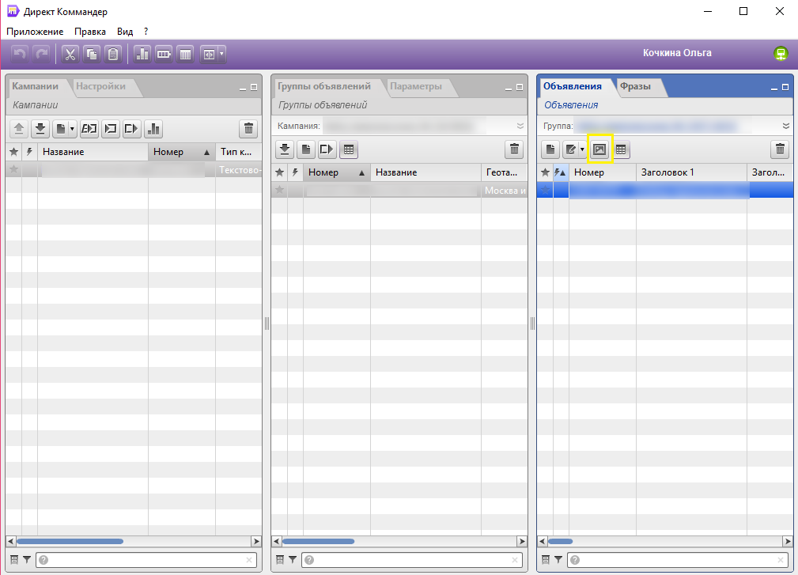This screenshot has height=575, width=798.
Task: Select the Кампании tab
Action: coord(35,86)
